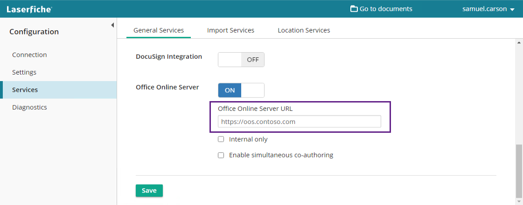Screen dimensions: 523x205
Task: Enable simultaneous co-authoring checkbox
Action: coord(221,155)
